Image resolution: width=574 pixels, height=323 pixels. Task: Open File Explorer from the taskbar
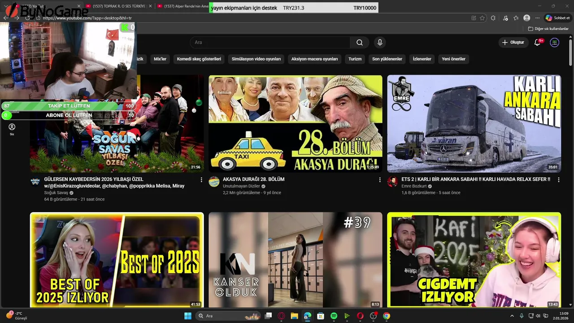[295, 316]
